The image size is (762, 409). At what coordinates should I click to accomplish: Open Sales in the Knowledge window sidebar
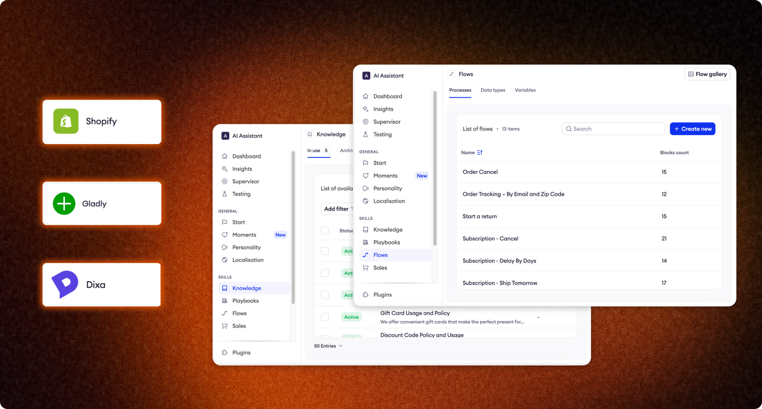click(254, 326)
